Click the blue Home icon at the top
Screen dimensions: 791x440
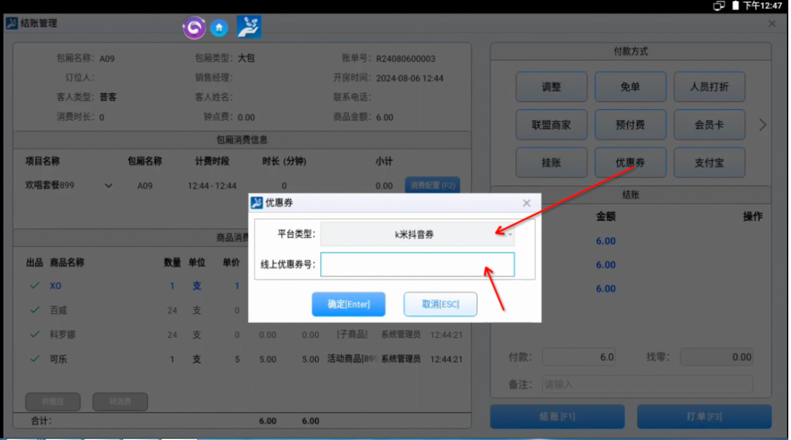pyautogui.click(x=219, y=26)
